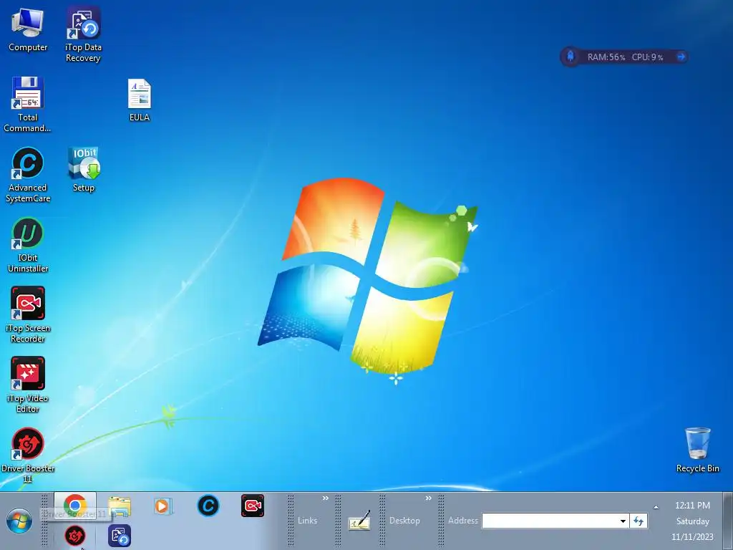Select Driver Booster 11 desktop shortcut
733x550 pixels.
click(28, 455)
